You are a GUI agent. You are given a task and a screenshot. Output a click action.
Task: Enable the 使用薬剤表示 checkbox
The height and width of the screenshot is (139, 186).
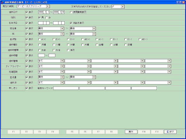(71, 12)
